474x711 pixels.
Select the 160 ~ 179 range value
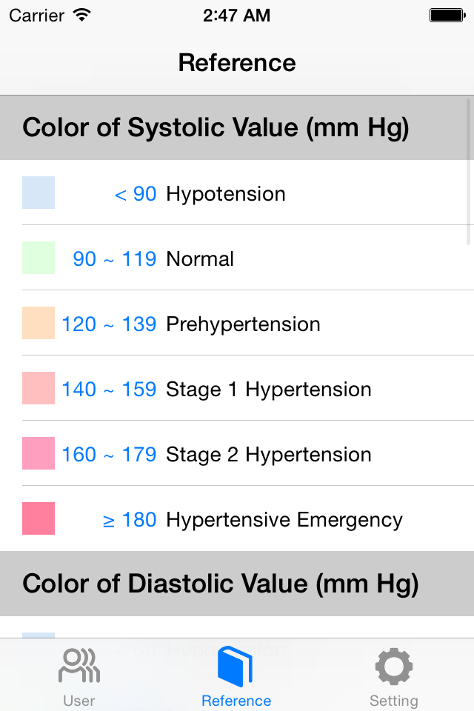(x=109, y=454)
